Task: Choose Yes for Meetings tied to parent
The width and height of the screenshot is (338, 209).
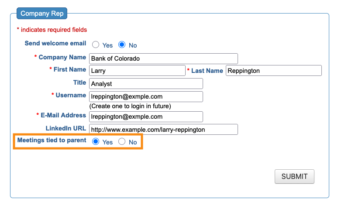Action: click(x=96, y=142)
